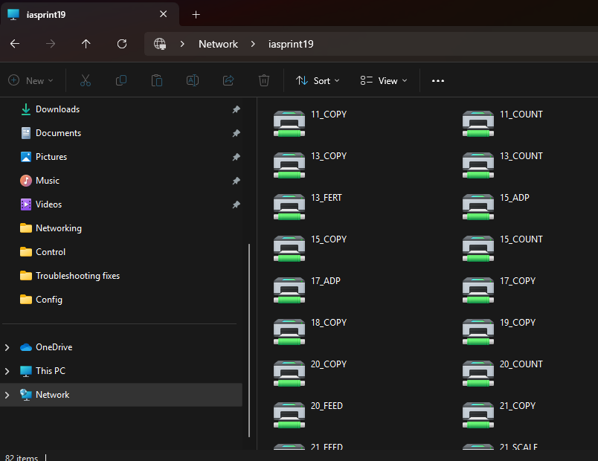Open the Control folder in sidebar
This screenshot has height=461, width=598.
(51, 252)
